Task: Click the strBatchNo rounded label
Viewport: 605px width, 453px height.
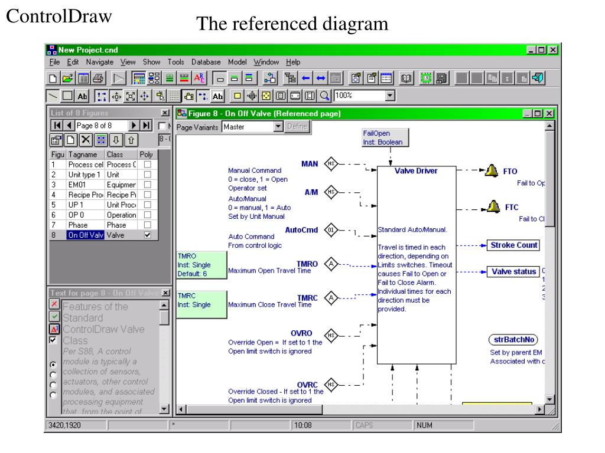Action: pyautogui.click(x=513, y=339)
